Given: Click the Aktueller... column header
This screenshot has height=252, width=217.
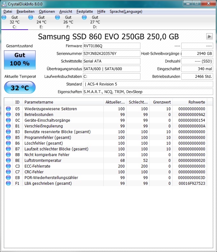Looking at the screenshot, I should tap(115, 102).
